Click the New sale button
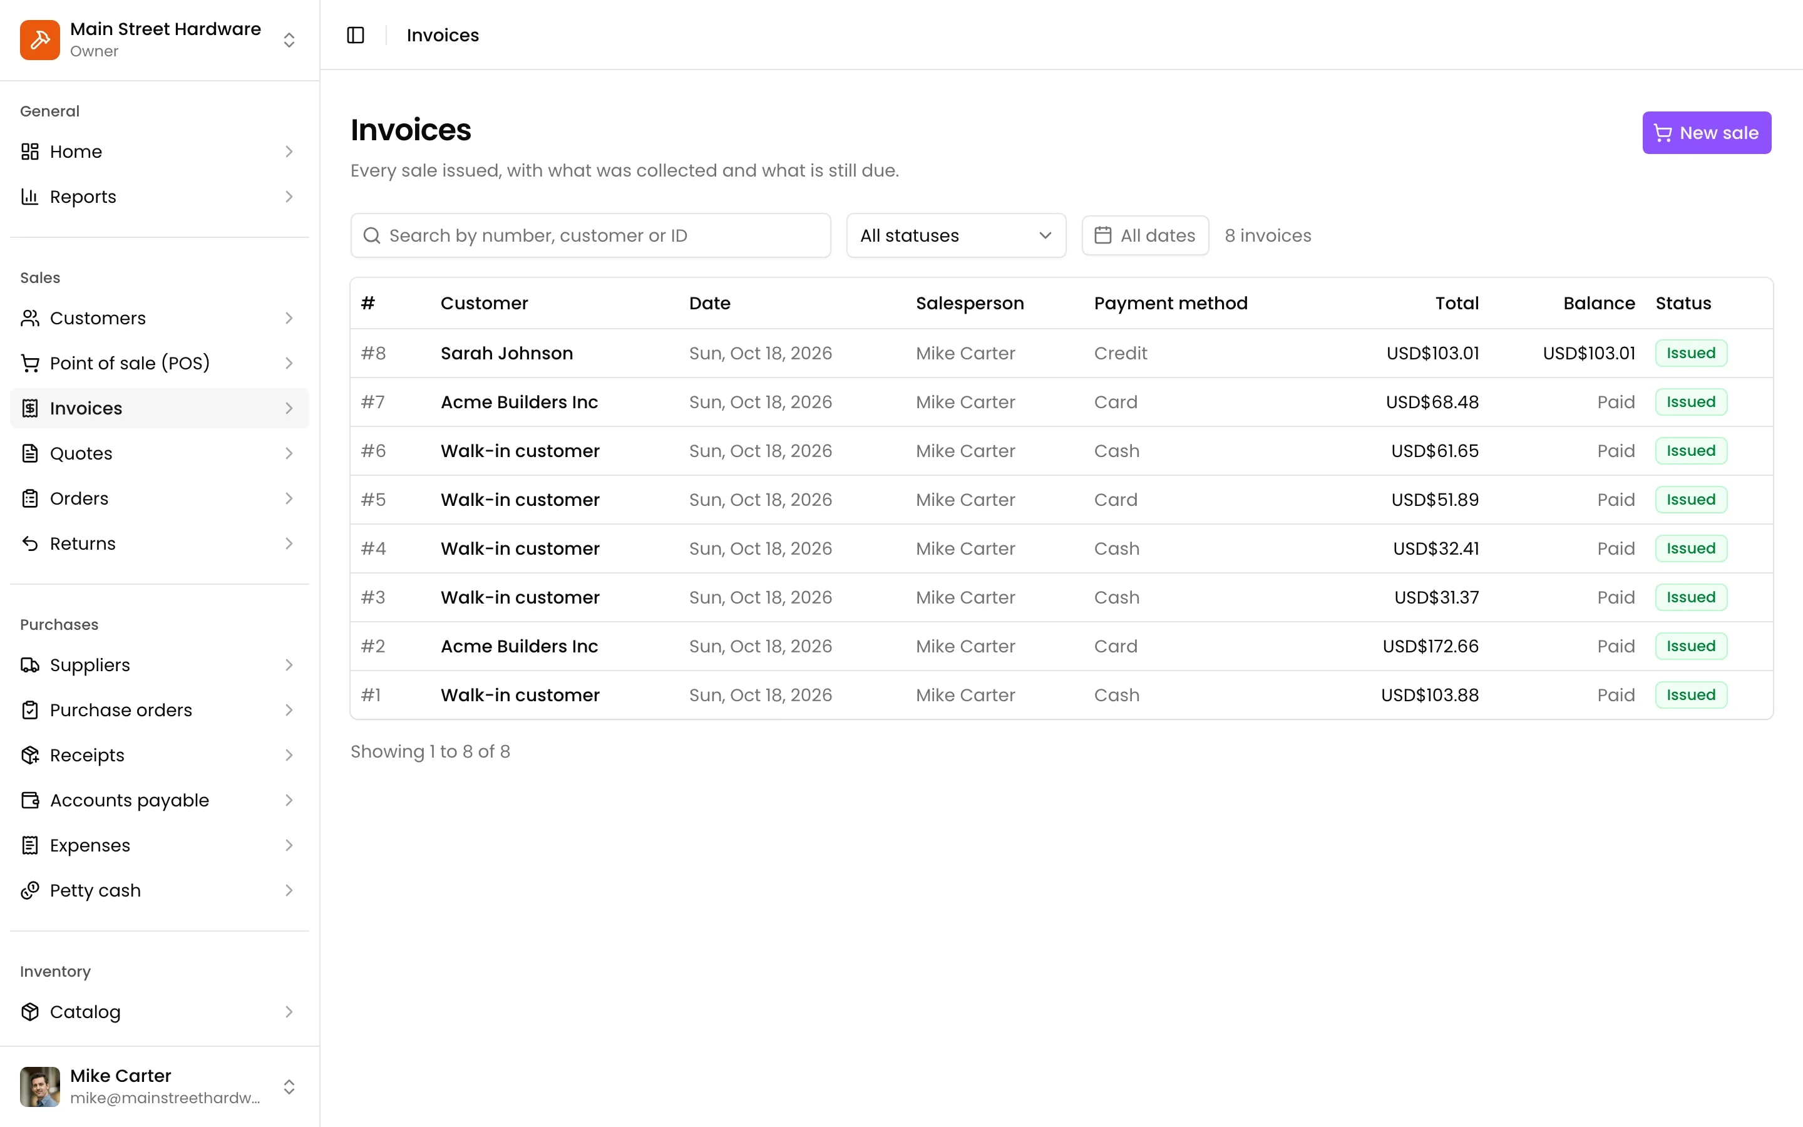Screen dimensions: 1803x1127 point(1706,133)
